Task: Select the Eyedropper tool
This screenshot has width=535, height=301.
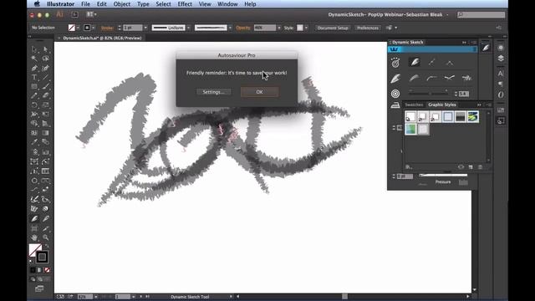Action: tap(34, 142)
